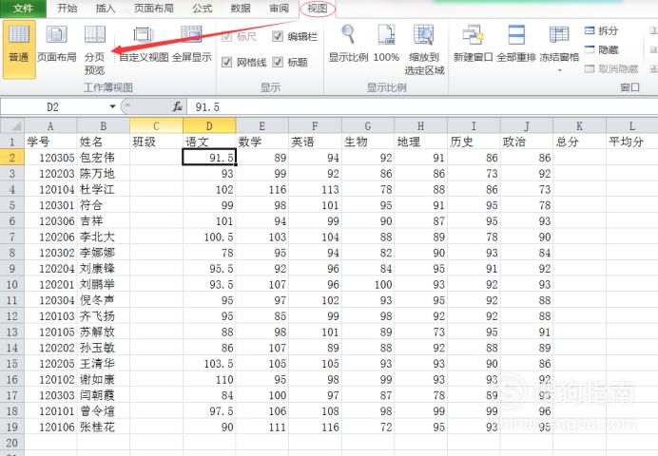Click the Name Box showing D2
Screen dimensions: 658x456
pyautogui.click(x=53, y=106)
